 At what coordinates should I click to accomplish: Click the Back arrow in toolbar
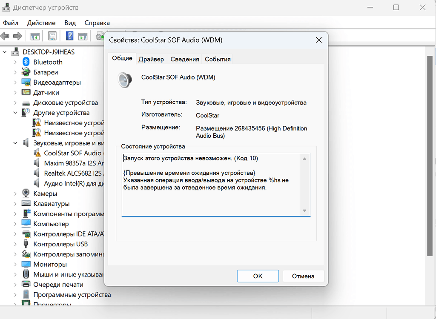tap(6, 37)
